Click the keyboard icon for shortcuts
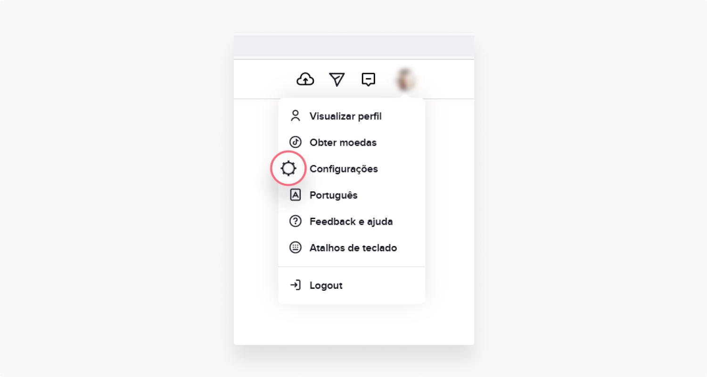707x377 pixels. pos(296,248)
